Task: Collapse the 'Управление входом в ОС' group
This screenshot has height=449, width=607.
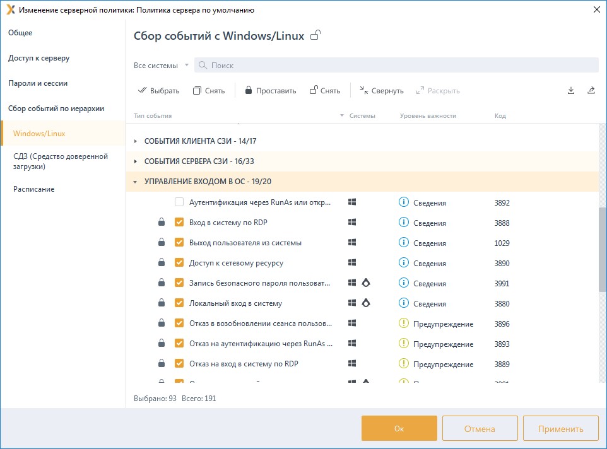Action: coord(136,182)
